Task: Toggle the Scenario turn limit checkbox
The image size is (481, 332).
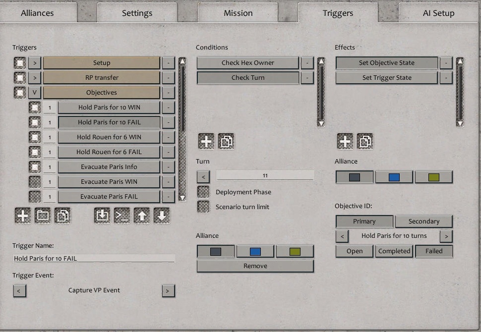Action: [x=203, y=207]
